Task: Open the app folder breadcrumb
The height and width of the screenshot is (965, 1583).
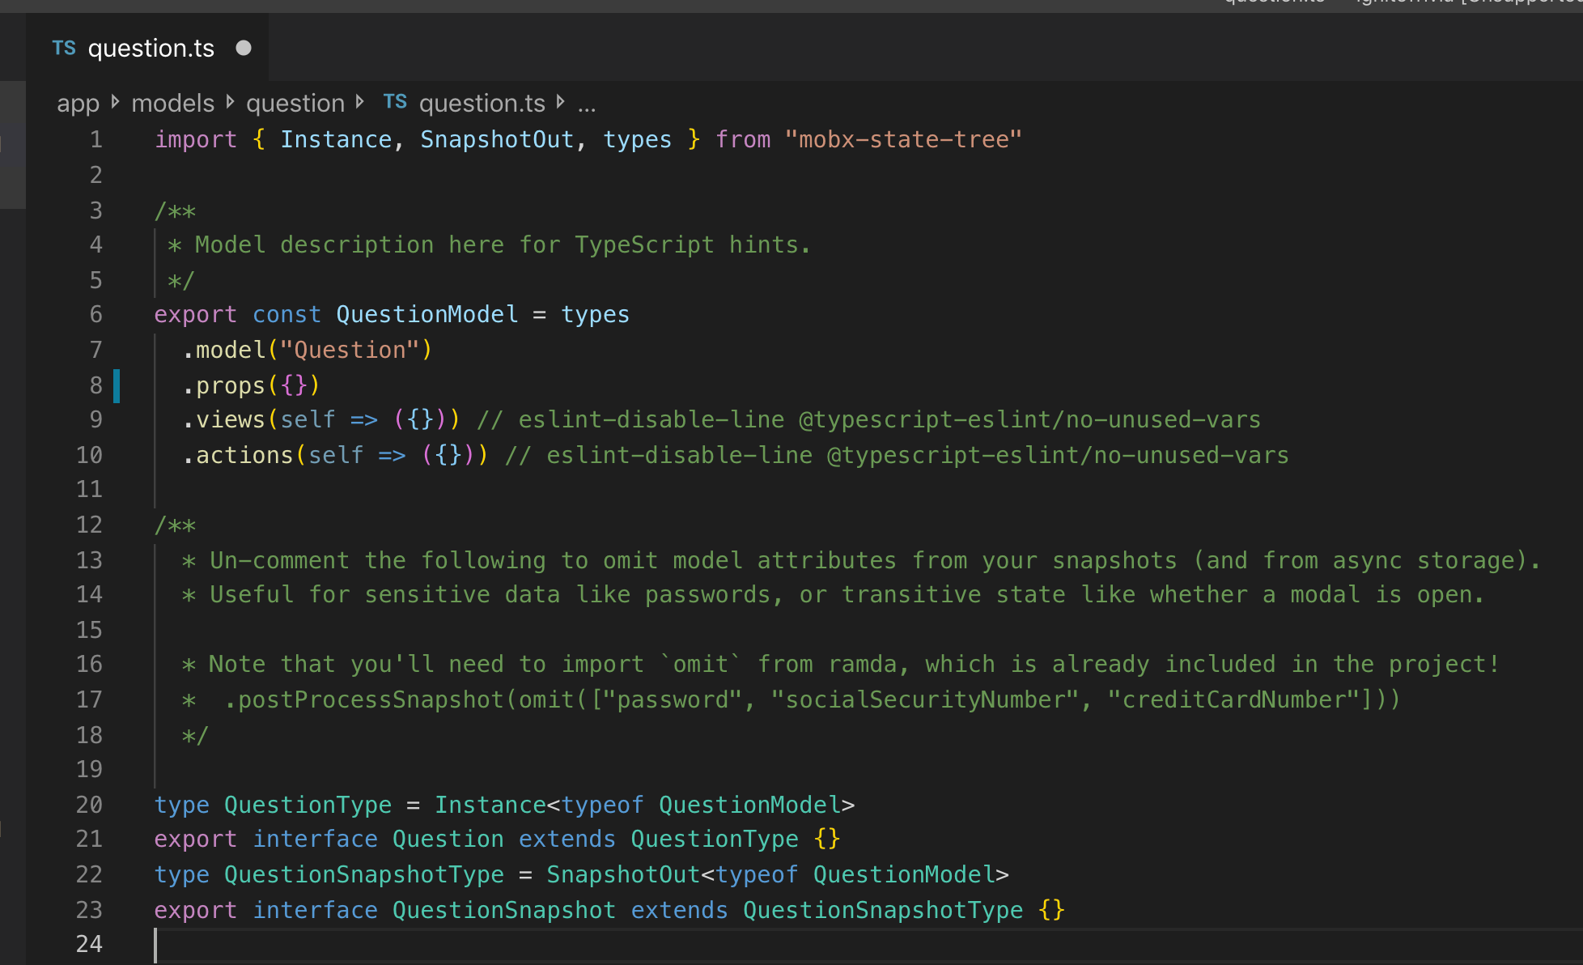Action: (x=78, y=104)
